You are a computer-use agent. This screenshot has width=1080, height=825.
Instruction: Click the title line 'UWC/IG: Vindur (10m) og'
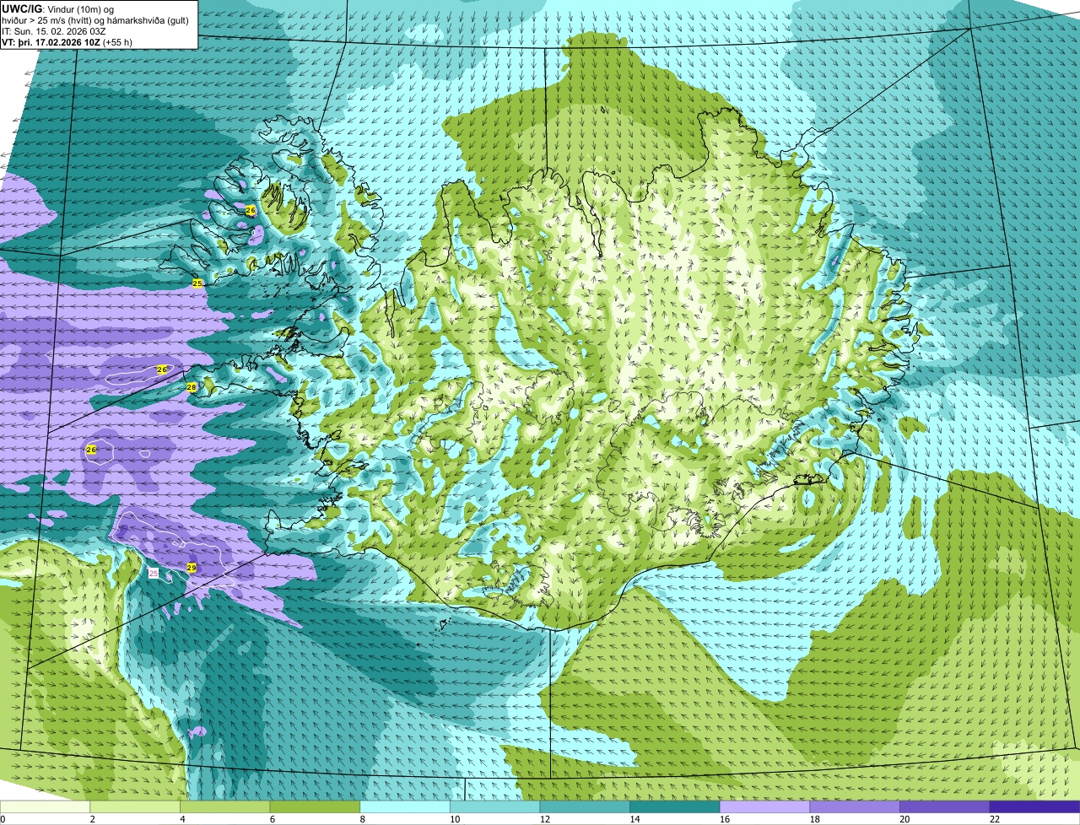[58, 8]
